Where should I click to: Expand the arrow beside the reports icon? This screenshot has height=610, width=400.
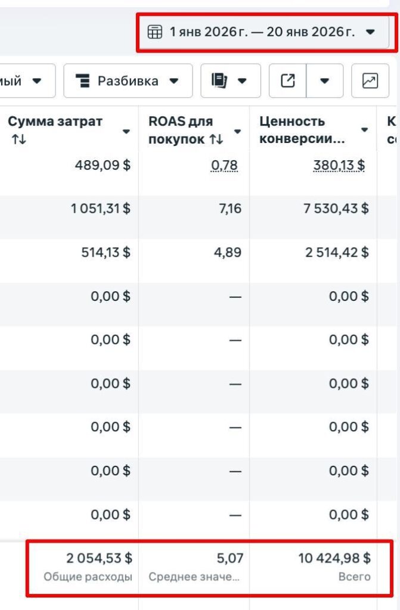click(243, 80)
